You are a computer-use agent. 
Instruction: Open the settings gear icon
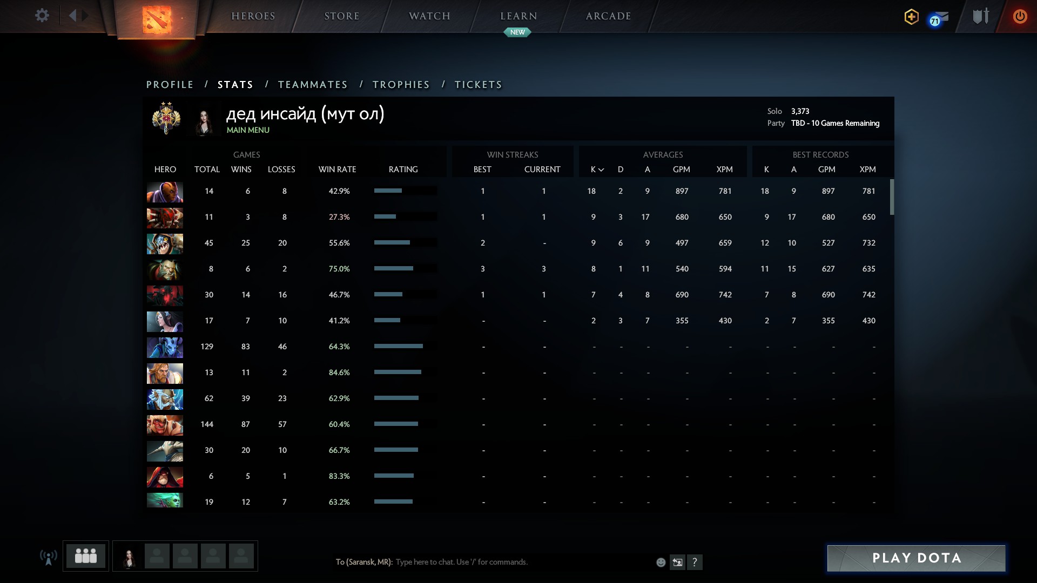[42, 15]
